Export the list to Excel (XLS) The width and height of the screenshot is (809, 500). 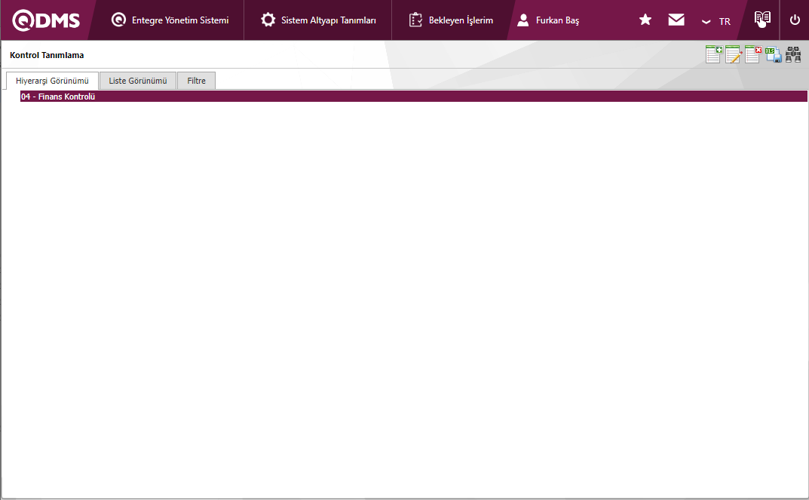(x=773, y=54)
